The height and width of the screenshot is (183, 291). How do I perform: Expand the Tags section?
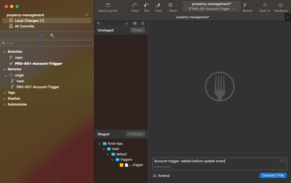click(x=5, y=93)
